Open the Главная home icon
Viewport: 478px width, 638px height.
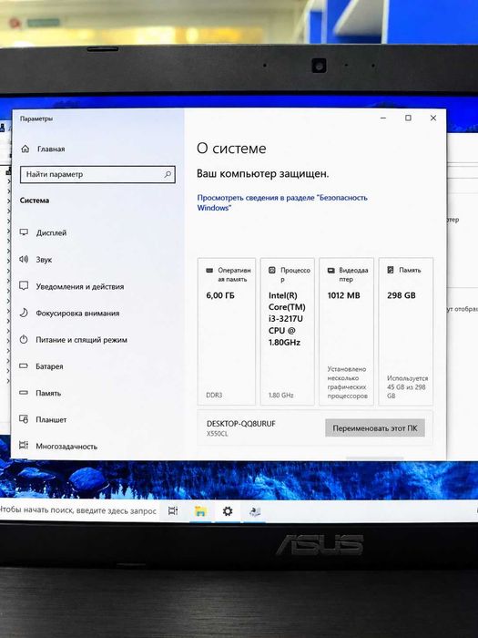(x=25, y=149)
